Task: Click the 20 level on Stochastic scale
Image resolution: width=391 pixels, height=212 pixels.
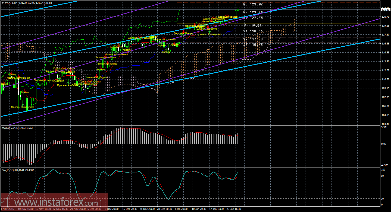Action: pyautogui.click(x=383, y=199)
